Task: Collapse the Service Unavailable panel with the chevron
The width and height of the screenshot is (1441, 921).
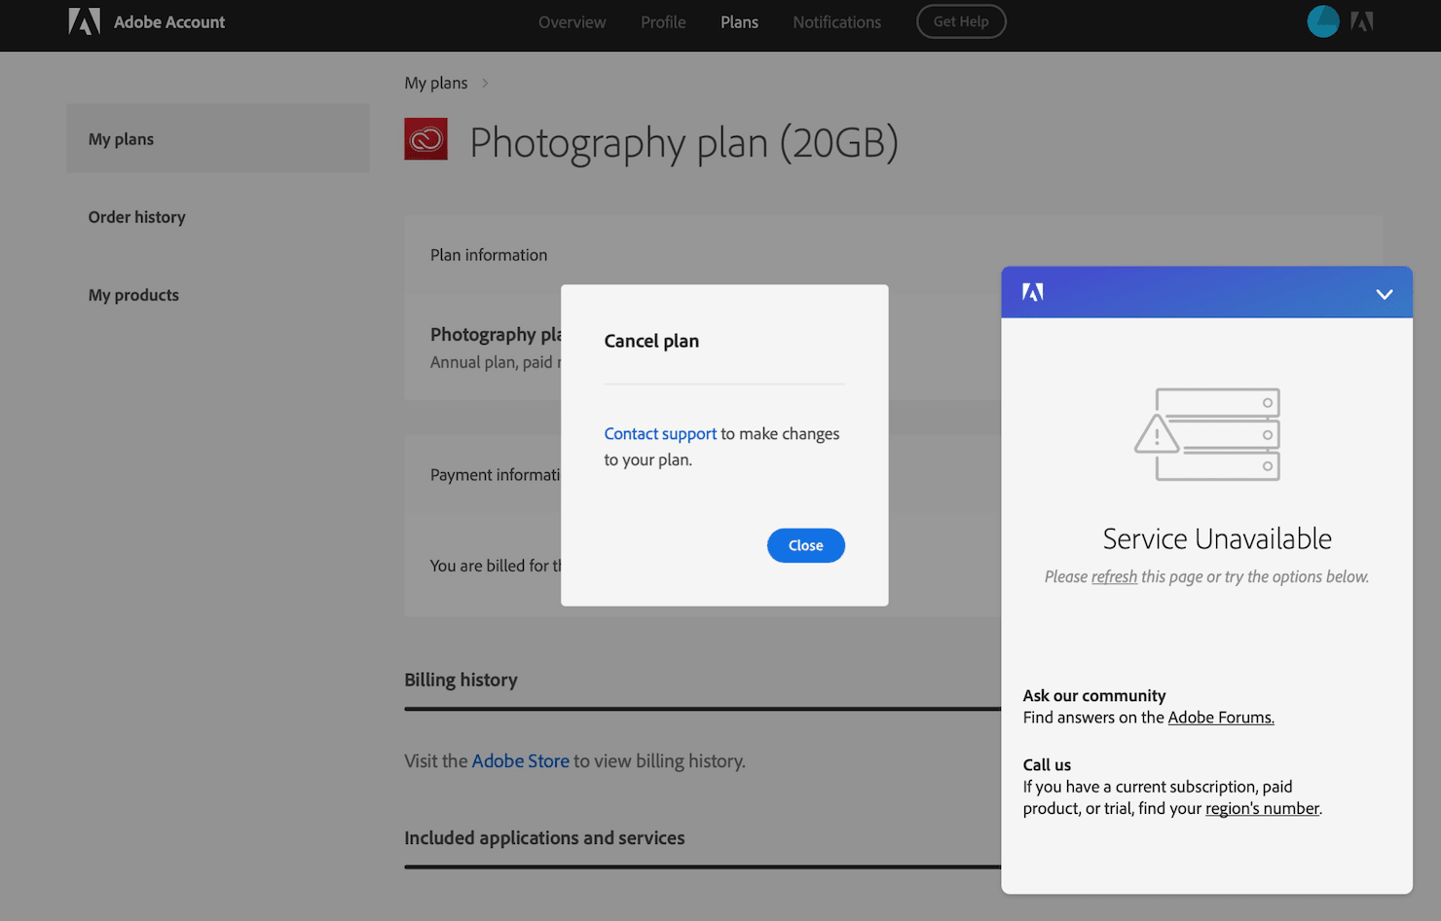Action: click(1384, 293)
